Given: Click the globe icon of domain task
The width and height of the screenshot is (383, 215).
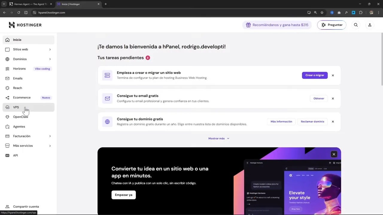Looking at the screenshot, I should (107, 122).
